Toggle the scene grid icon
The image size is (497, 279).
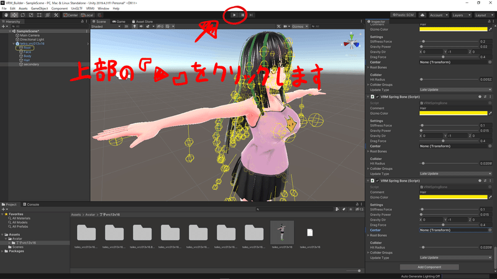168,27
